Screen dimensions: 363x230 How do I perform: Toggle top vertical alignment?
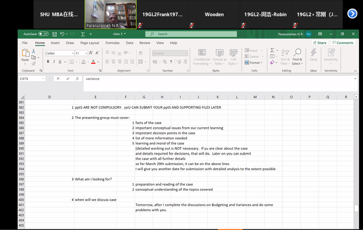click(107, 53)
